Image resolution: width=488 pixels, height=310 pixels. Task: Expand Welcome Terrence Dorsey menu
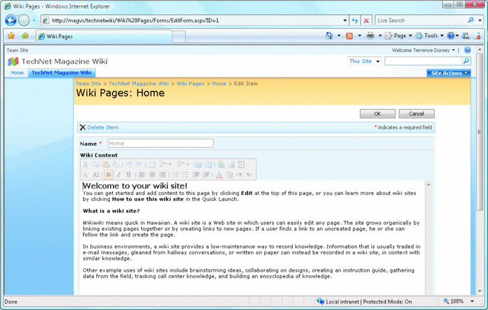tap(424, 50)
